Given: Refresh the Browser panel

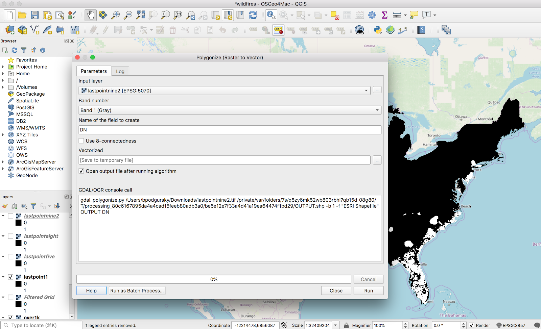Looking at the screenshot, I should point(14,50).
